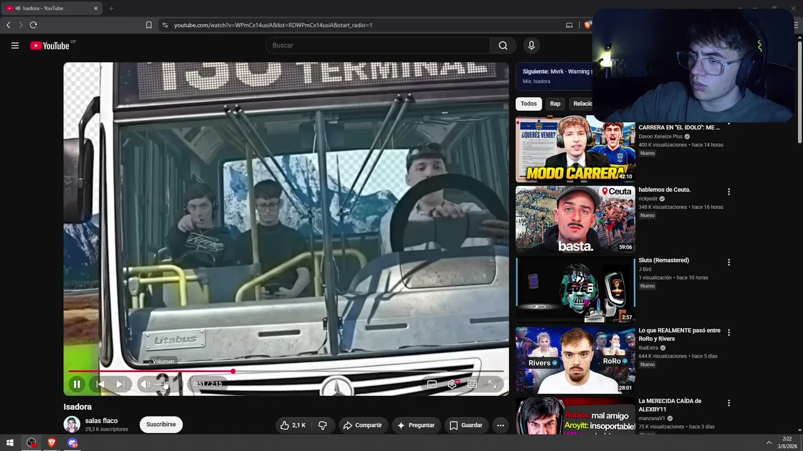Click the youtube.com address bar URL
Screen dimensions: 803x451
click(x=273, y=25)
